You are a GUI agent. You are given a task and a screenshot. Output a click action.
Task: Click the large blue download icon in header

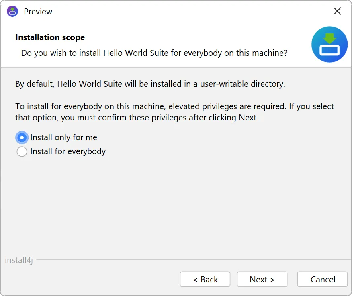(x=329, y=45)
